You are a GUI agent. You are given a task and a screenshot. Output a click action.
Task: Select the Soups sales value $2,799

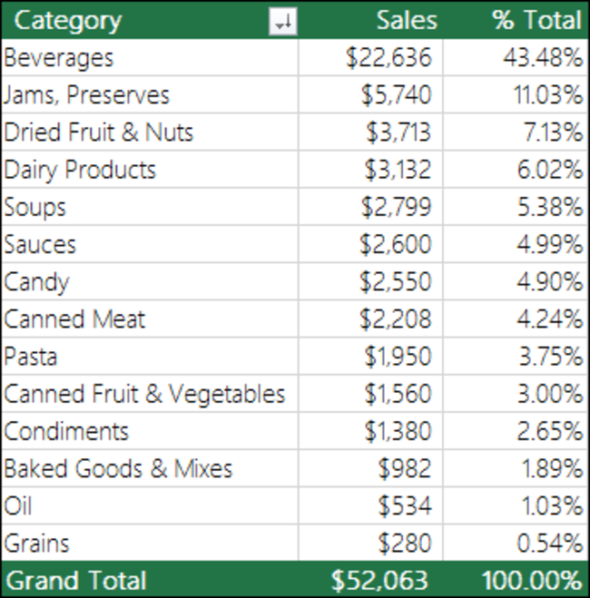398,207
